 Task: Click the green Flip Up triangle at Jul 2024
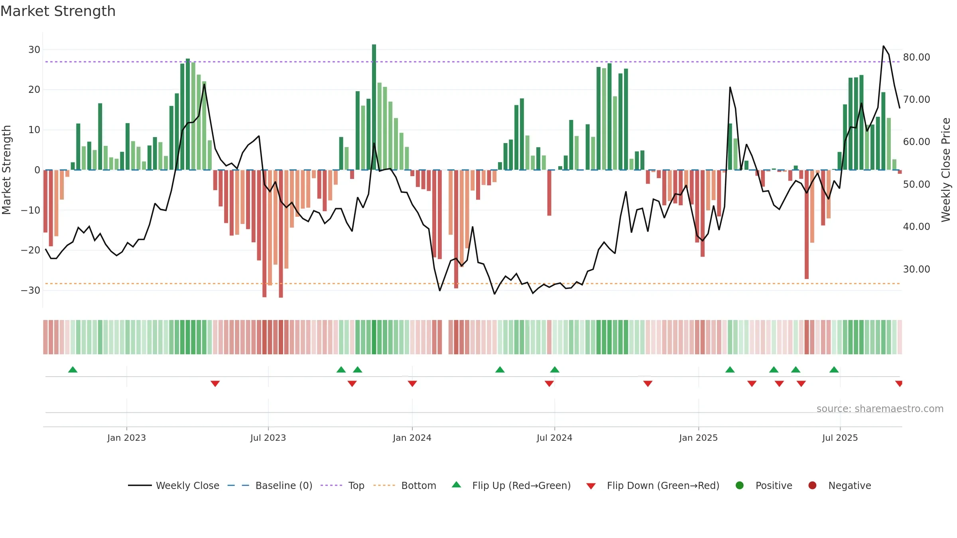(555, 369)
